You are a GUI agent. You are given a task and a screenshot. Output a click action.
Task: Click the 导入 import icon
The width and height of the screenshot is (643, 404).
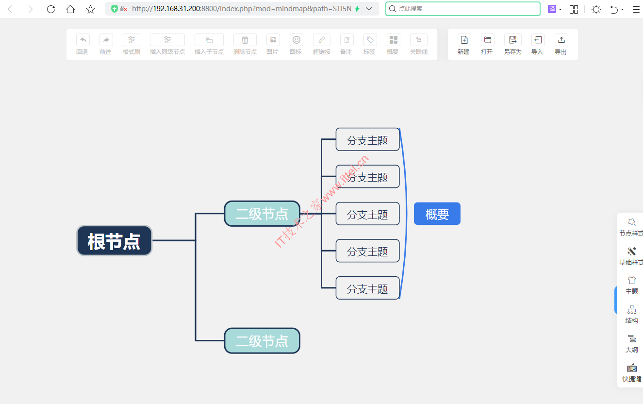tap(538, 40)
